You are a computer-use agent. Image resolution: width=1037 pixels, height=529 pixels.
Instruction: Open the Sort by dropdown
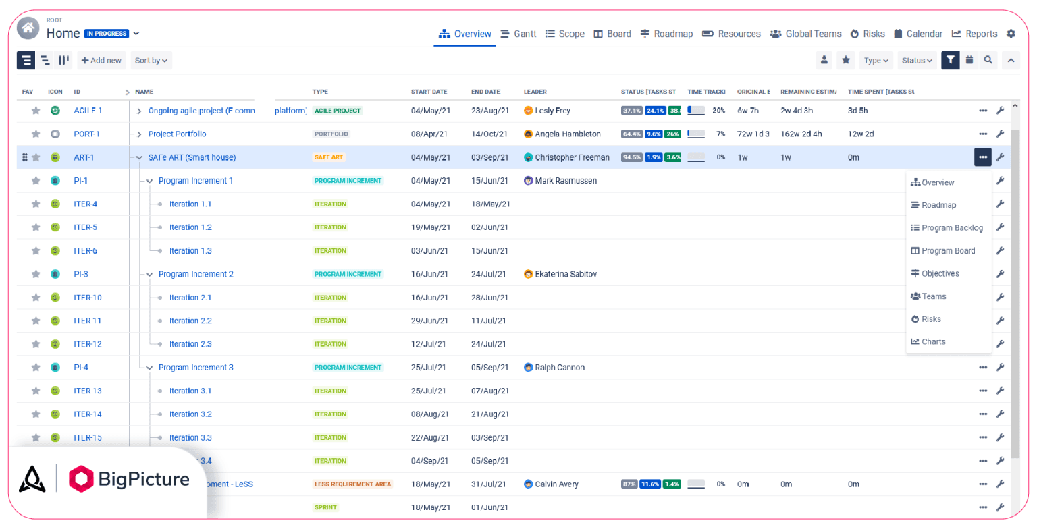pos(151,60)
